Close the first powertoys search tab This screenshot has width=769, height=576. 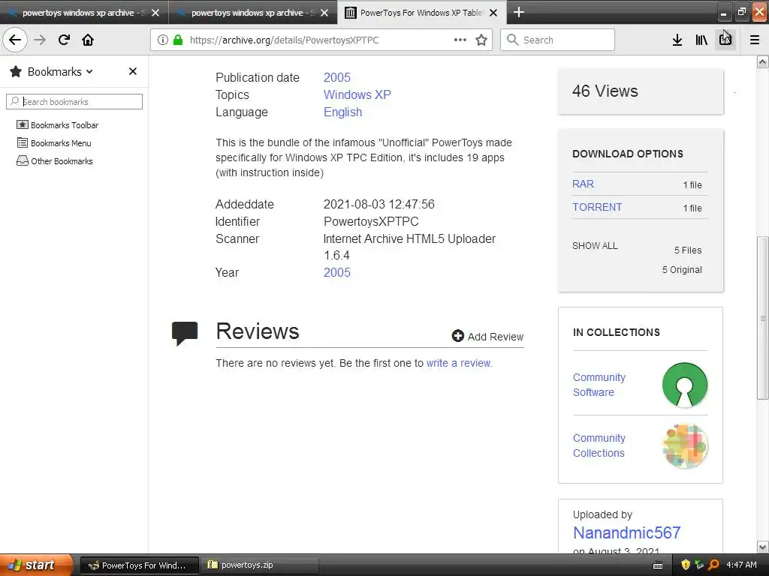point(155,13)
